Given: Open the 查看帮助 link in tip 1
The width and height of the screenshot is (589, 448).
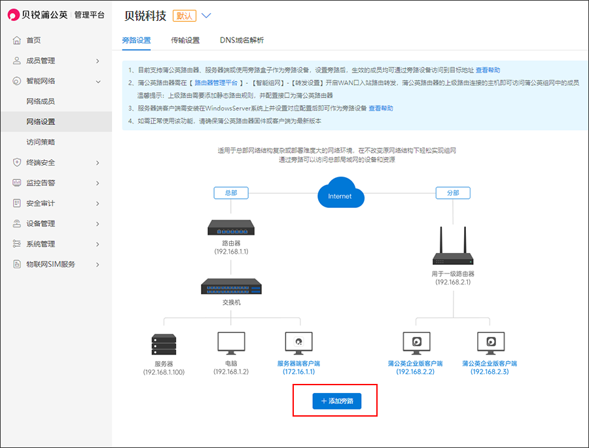Looking at the screenshot, I should click(488, 70).
